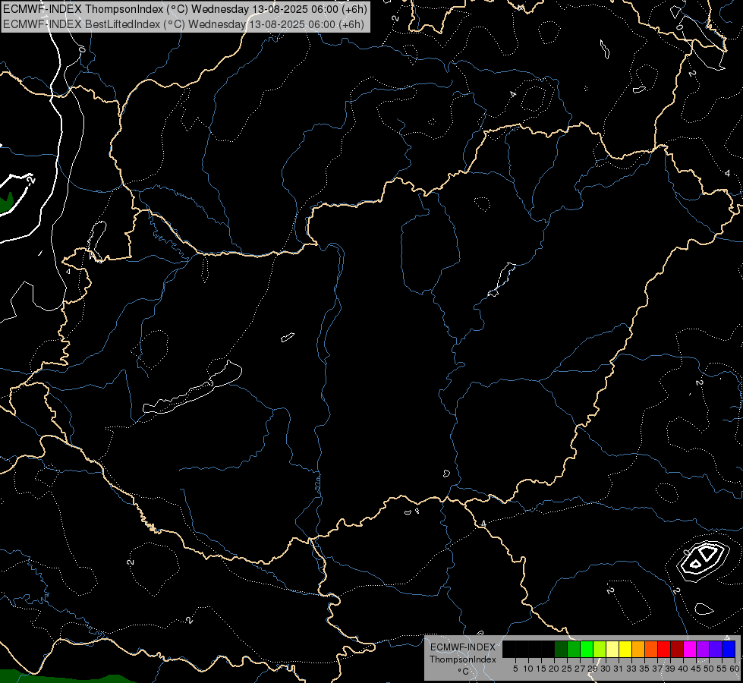Click the legend tick value 50
Viewport: 743px width, 683px height.
pyautogui.click(x=708, y=669)
